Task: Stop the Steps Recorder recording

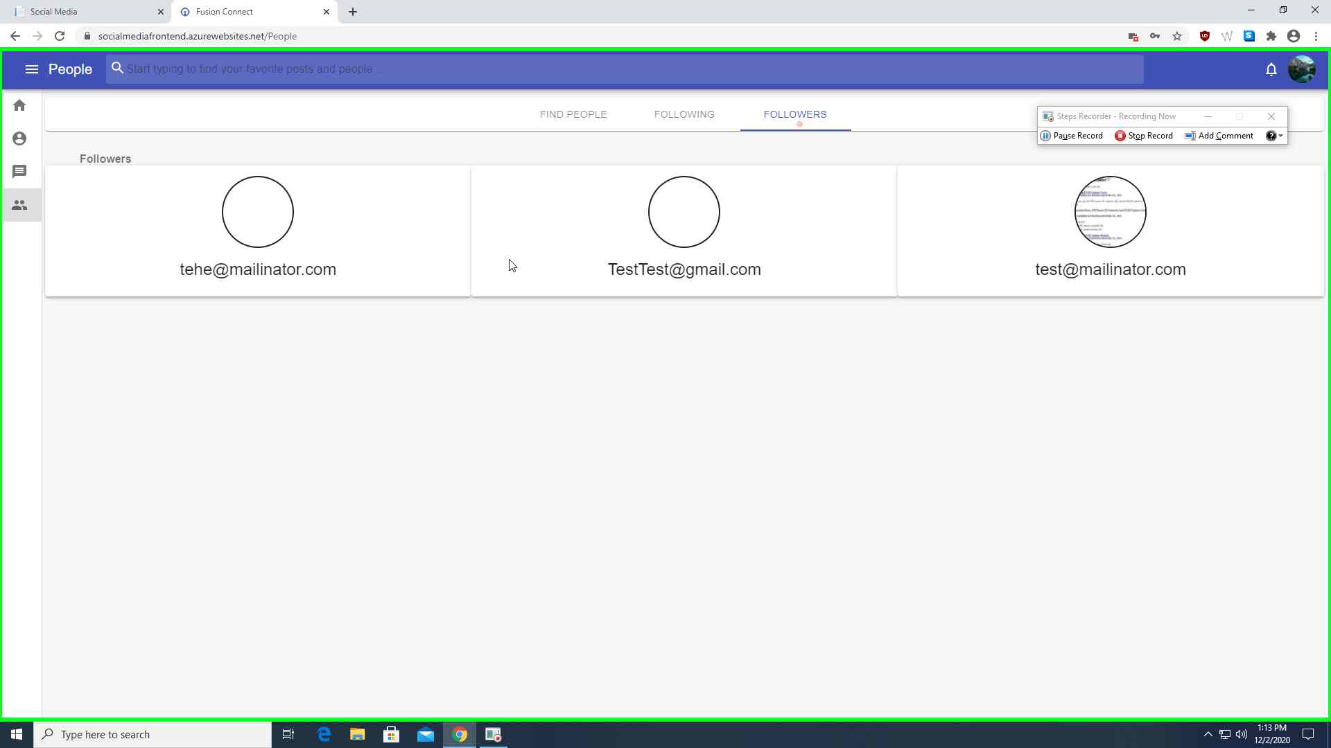Action: tap(1144, 136)
